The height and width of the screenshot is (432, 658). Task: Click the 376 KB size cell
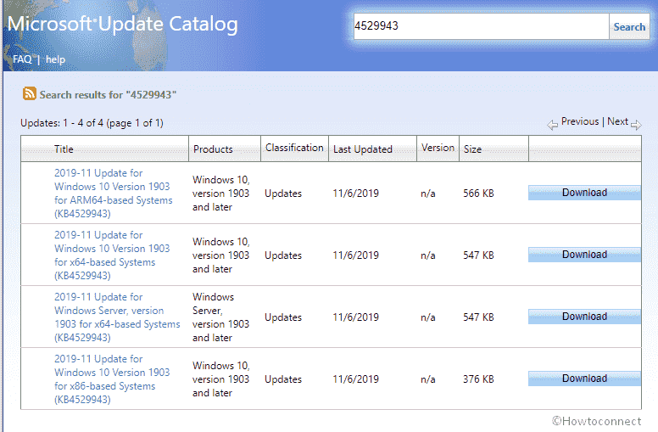[478, 379]
